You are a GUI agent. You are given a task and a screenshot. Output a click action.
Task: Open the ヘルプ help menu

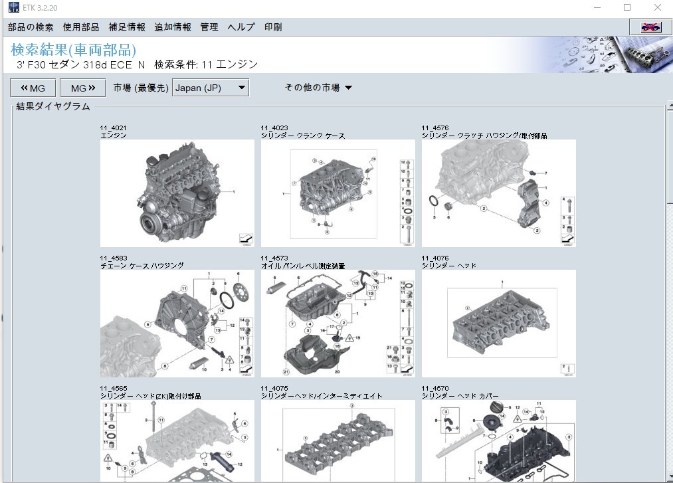coord(240,27)
